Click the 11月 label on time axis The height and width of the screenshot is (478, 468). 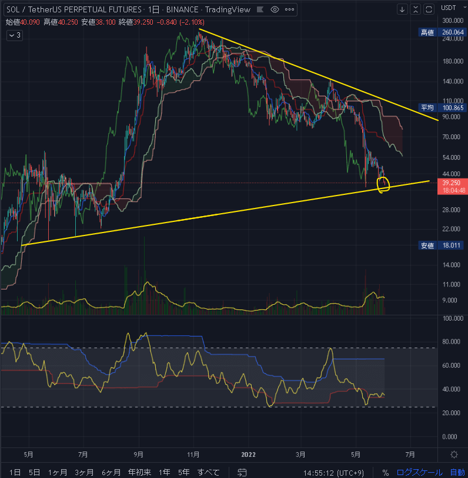pos(193,455)
